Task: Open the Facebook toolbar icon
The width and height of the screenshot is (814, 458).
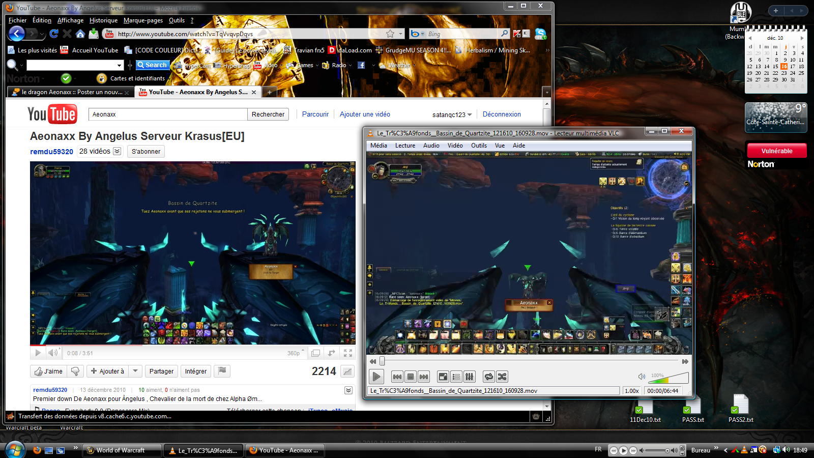Action: 361,65
